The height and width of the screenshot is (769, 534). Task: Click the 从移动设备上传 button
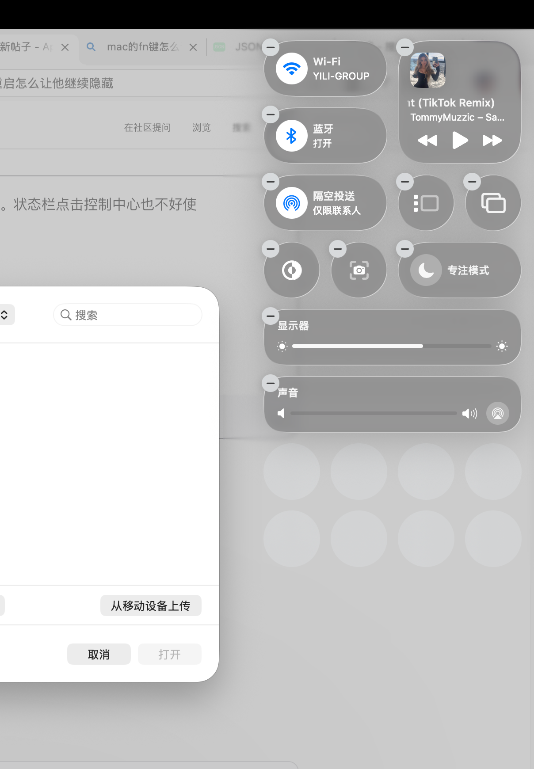click(151, 605)
